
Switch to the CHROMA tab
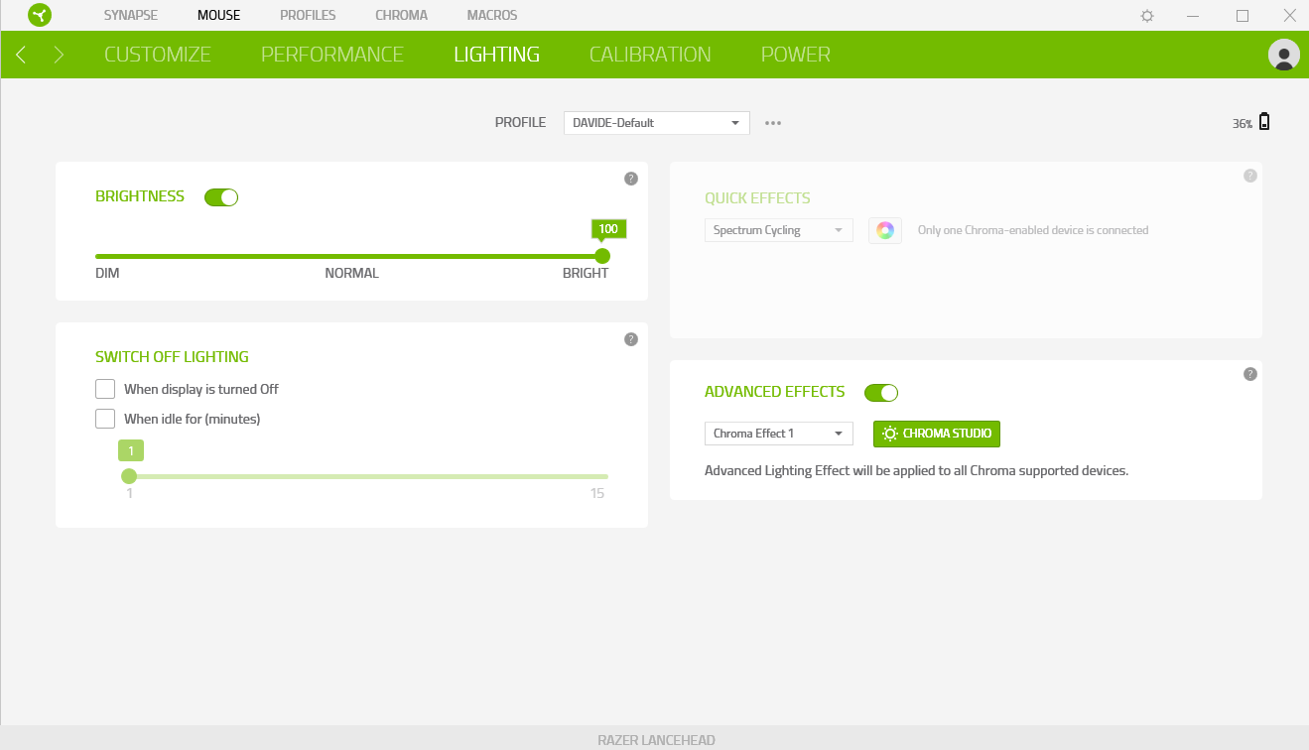(402, 16)
